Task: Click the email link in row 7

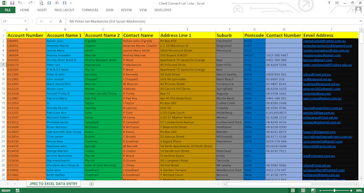Action: [328, 65]
